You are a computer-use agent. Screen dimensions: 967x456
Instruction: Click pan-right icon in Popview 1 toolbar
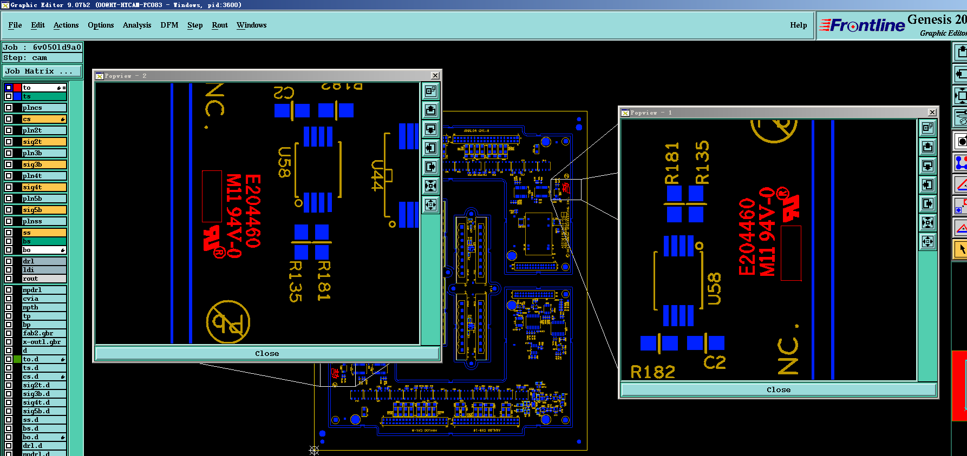(927, 204)
